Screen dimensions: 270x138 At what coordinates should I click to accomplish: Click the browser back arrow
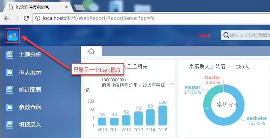point(7,18)
